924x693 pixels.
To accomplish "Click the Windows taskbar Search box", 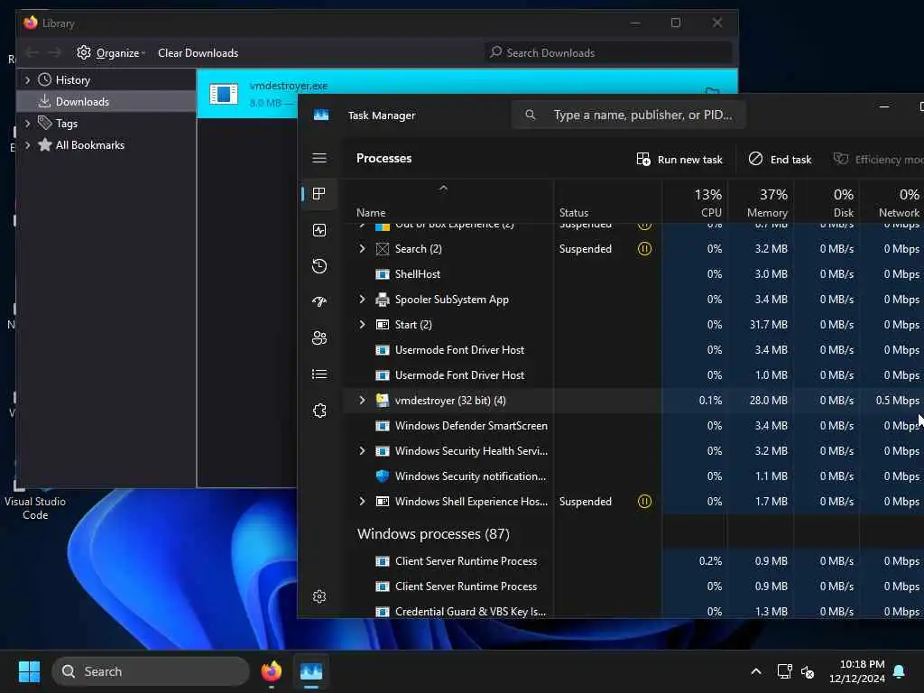I will click(151, 671).
